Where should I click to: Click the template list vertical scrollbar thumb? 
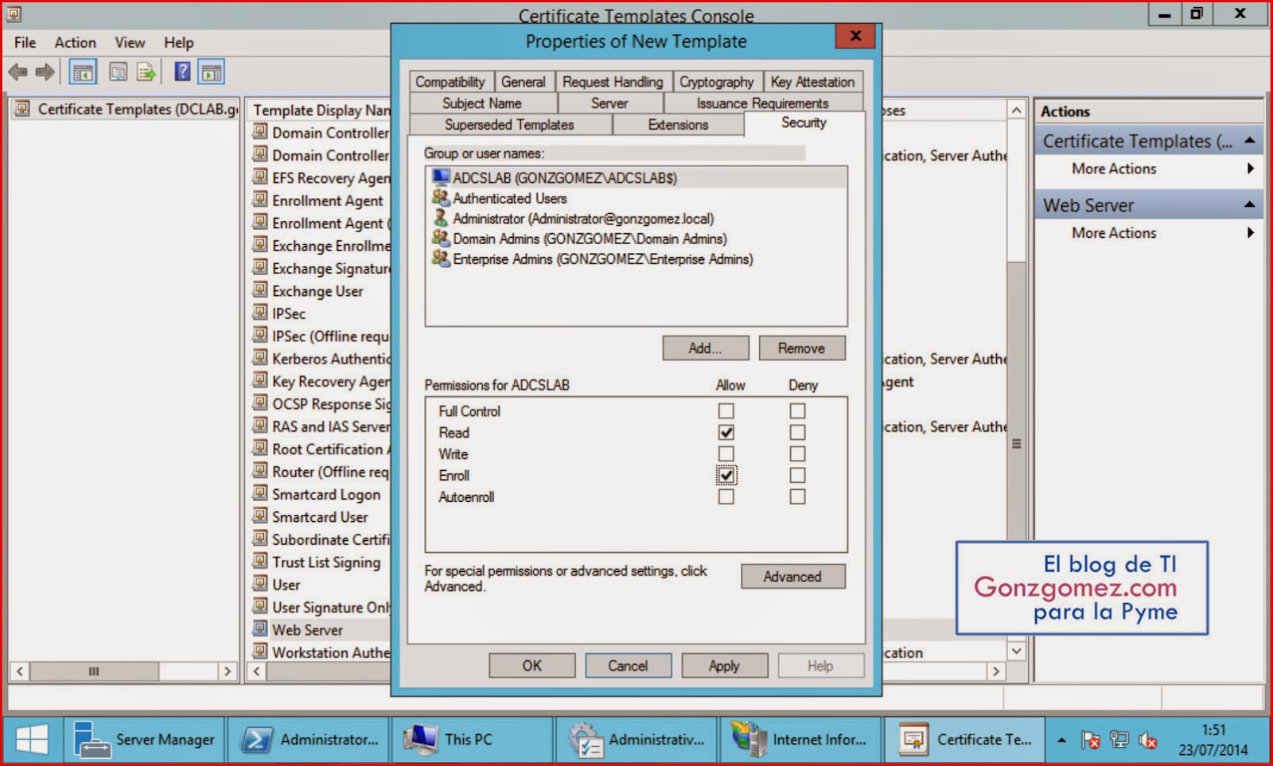[x=1016, y=442]
